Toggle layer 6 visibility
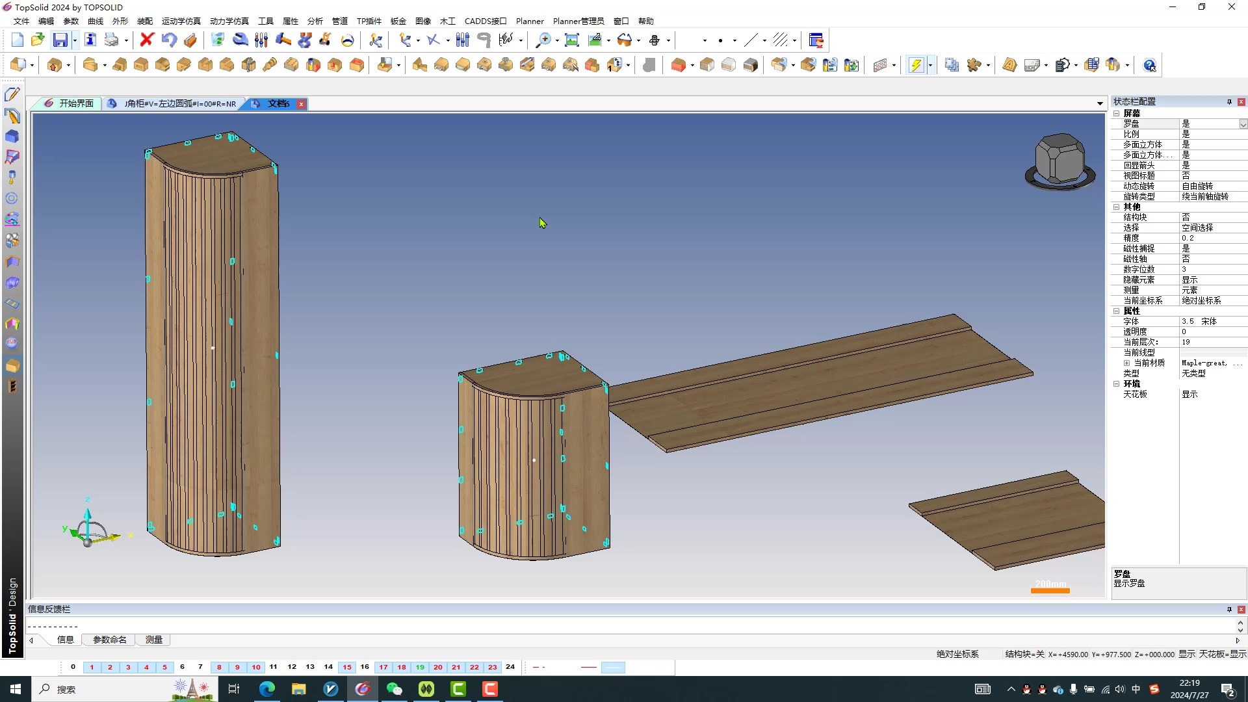This screenshot has width=1248, height=702. pyautogui.click(x=182, y=667)
